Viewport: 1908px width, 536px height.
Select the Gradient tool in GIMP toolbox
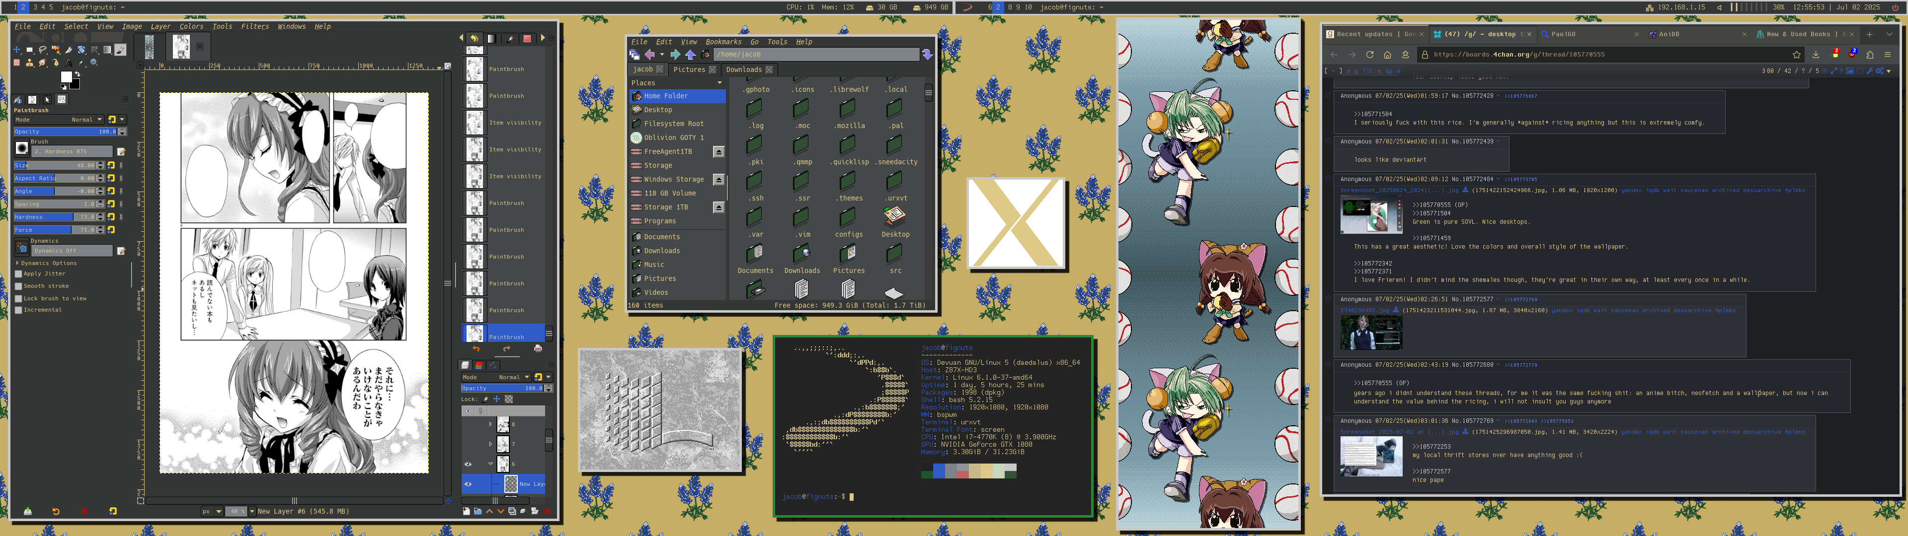coord(107,50)
